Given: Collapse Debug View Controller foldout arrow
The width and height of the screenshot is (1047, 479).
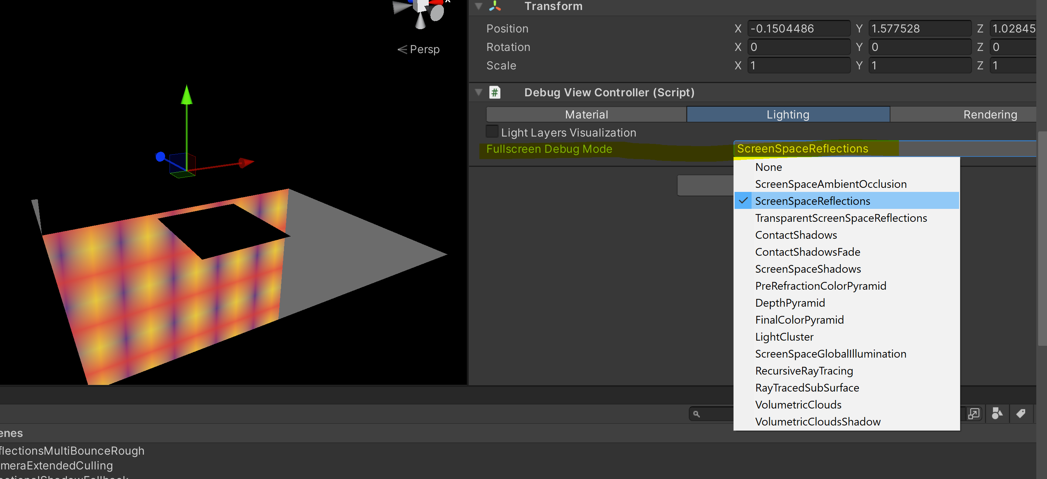Looking at the screenshot, I should pyautogui.click(x=479, y=93).
